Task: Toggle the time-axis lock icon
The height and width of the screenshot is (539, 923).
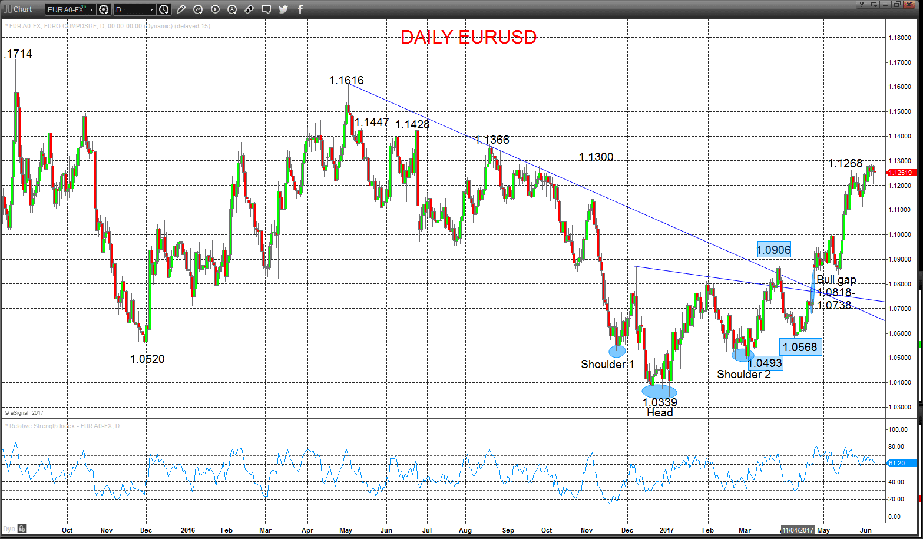Action: click(22, 528)
